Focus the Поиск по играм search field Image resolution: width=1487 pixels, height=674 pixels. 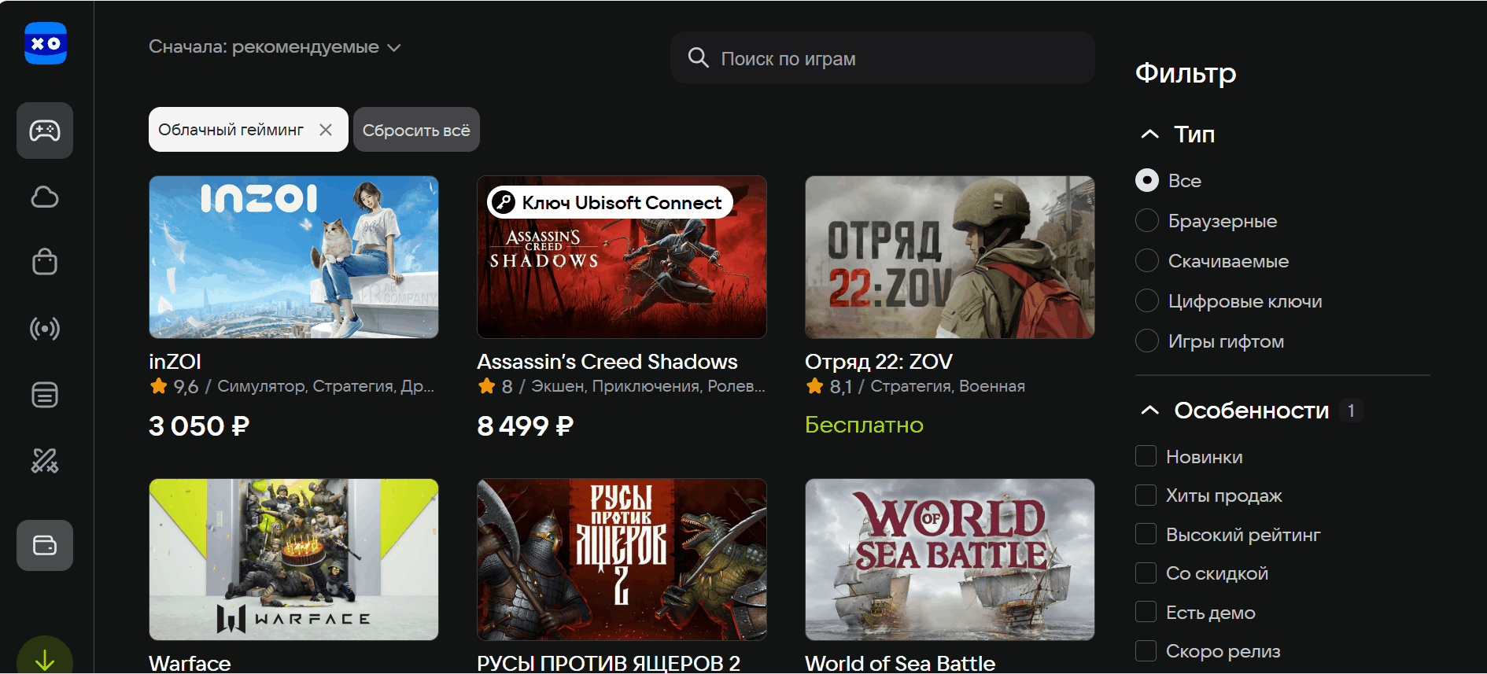[x=882, y=57]
